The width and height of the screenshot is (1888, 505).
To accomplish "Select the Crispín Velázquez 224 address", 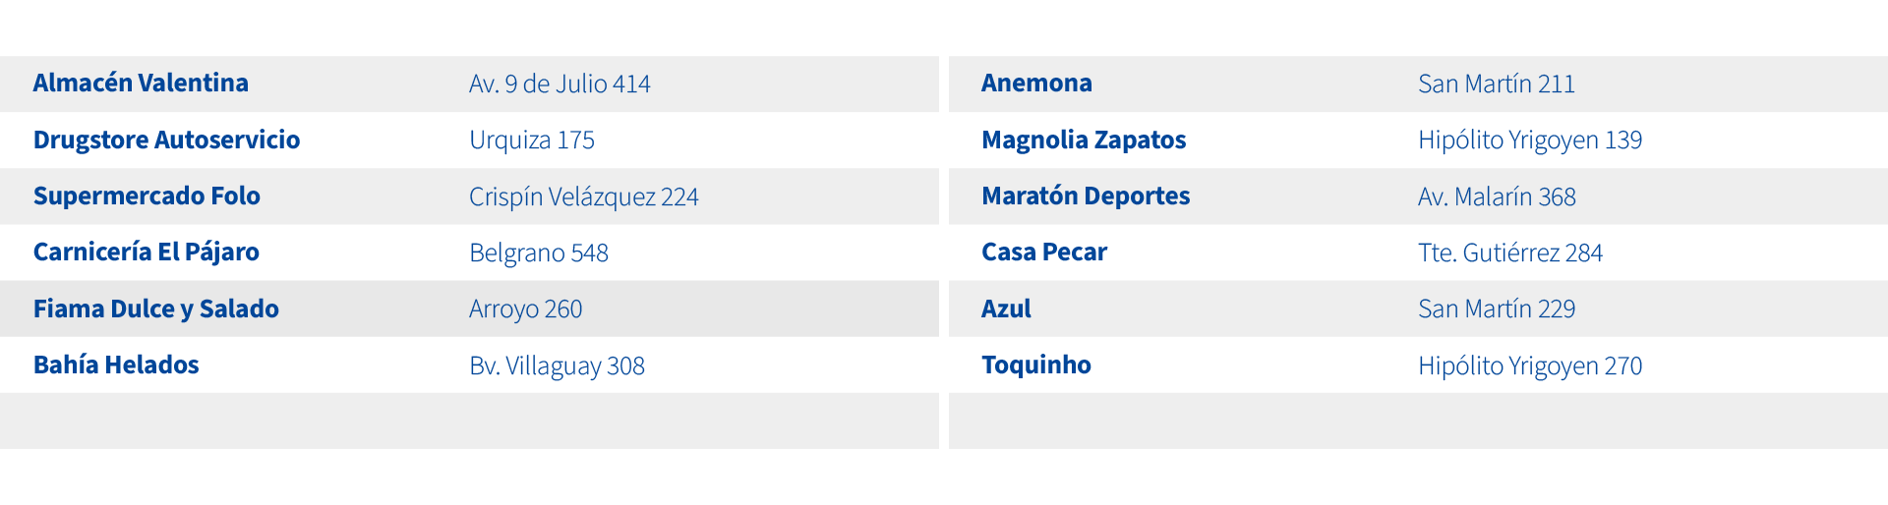I will [x=583, y=197].
